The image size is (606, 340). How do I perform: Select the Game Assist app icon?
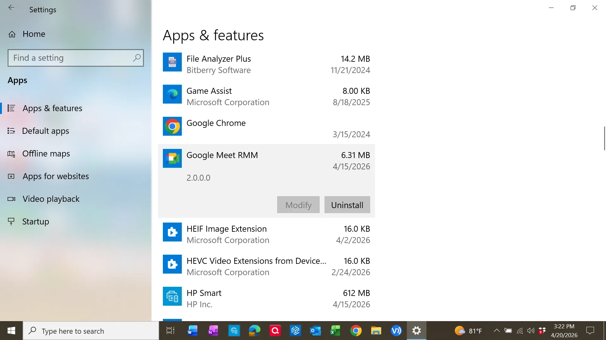tap(172, 94)
